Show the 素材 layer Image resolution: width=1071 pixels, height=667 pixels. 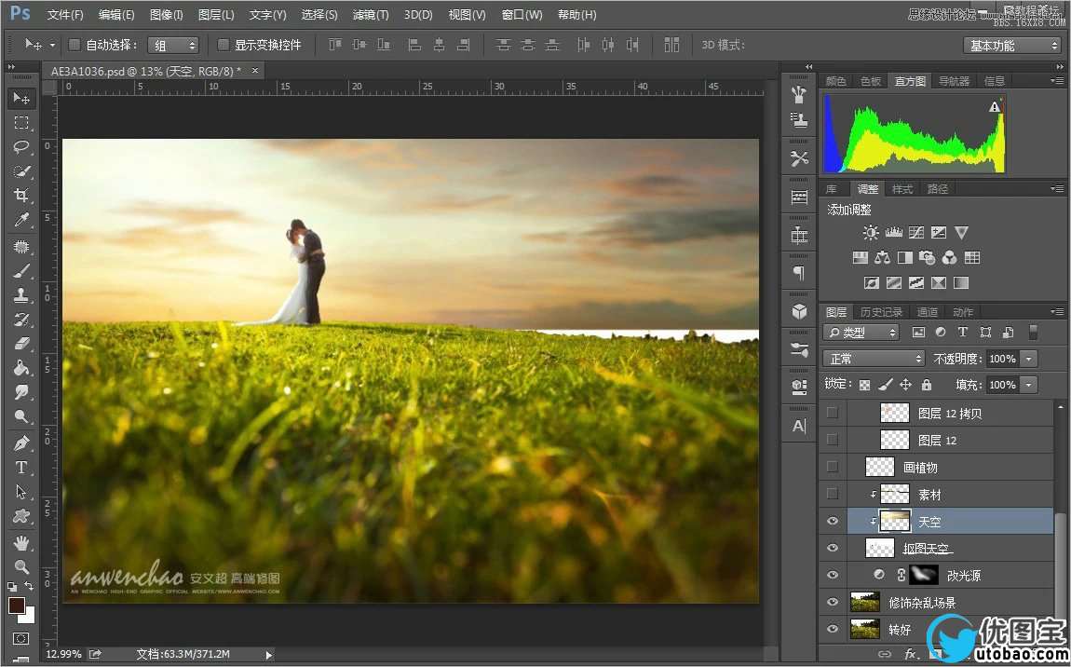pyautogui.click(x=832, y=494)
